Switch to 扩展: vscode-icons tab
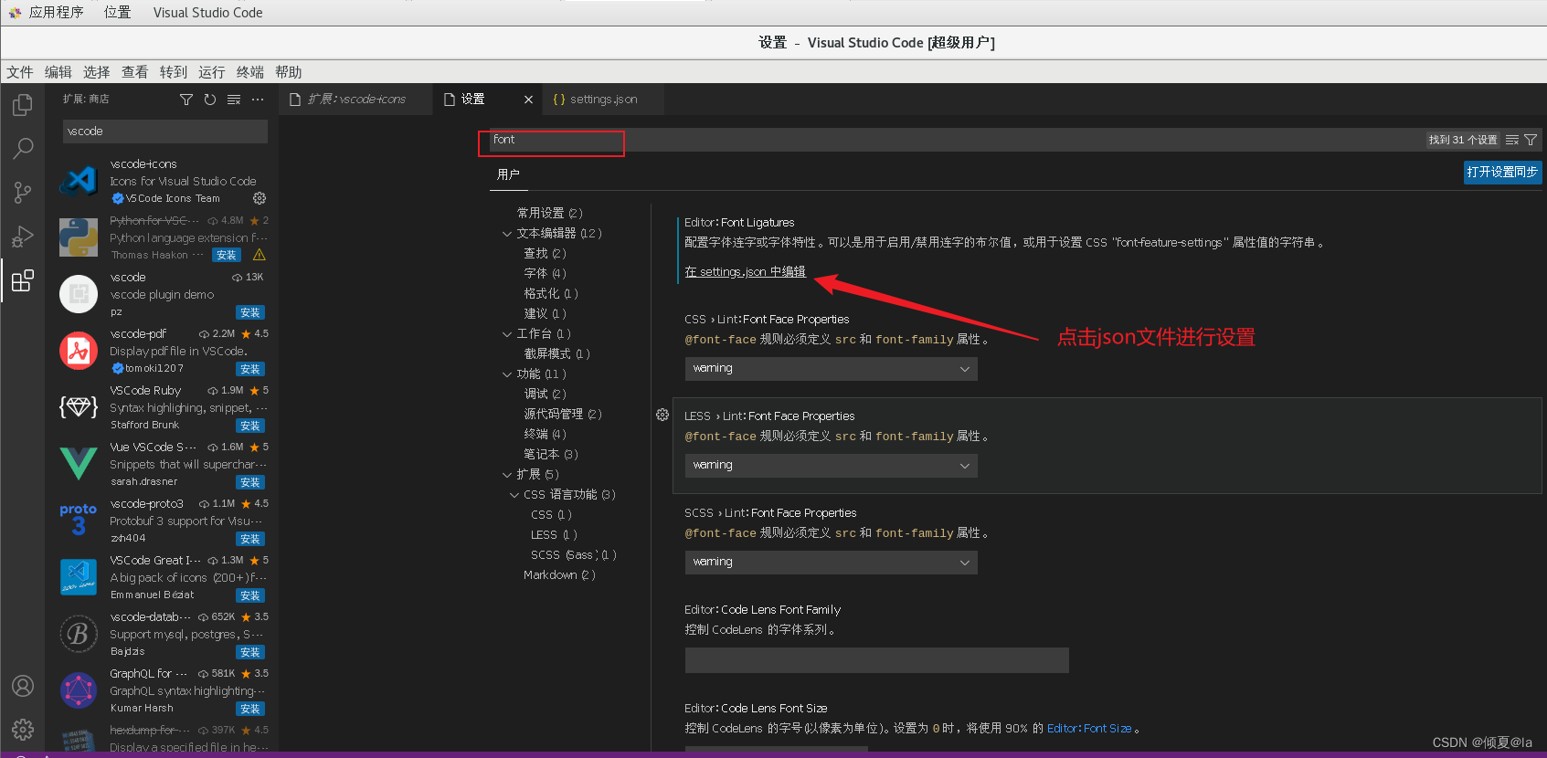This screenshot has height=758, width=1547. point(355,100)
